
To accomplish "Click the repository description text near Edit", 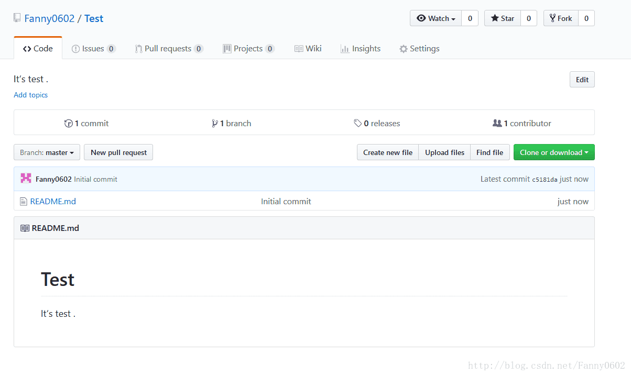I will (31, 79).
